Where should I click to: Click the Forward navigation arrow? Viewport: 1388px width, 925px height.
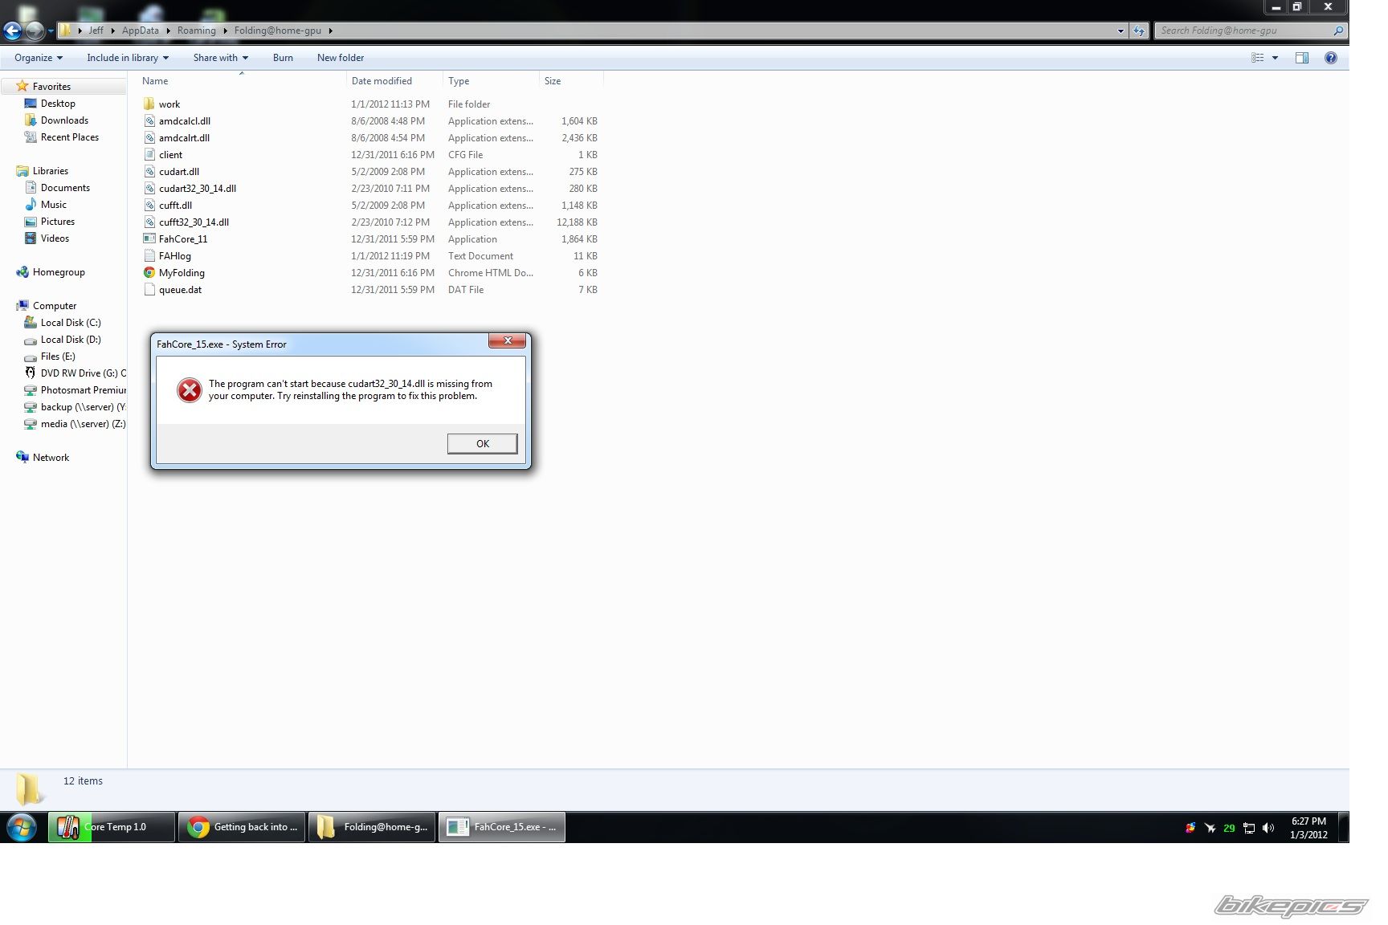35,31
